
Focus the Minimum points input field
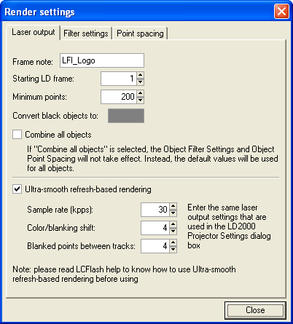[119, 97]
